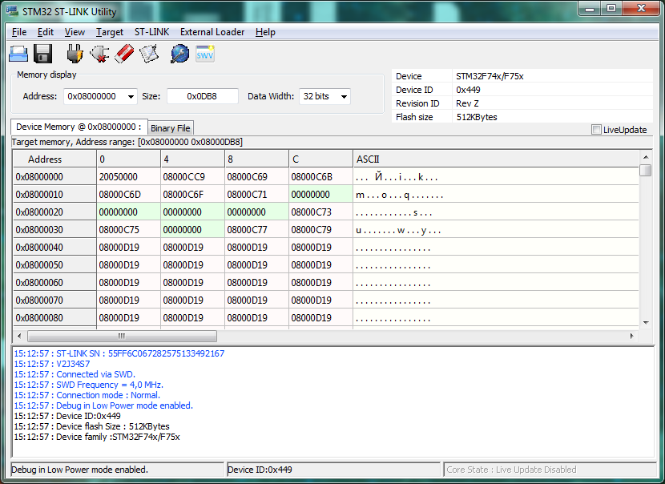
Task: Click the Firmware update globe icon
Action: (x=179, y=54)
